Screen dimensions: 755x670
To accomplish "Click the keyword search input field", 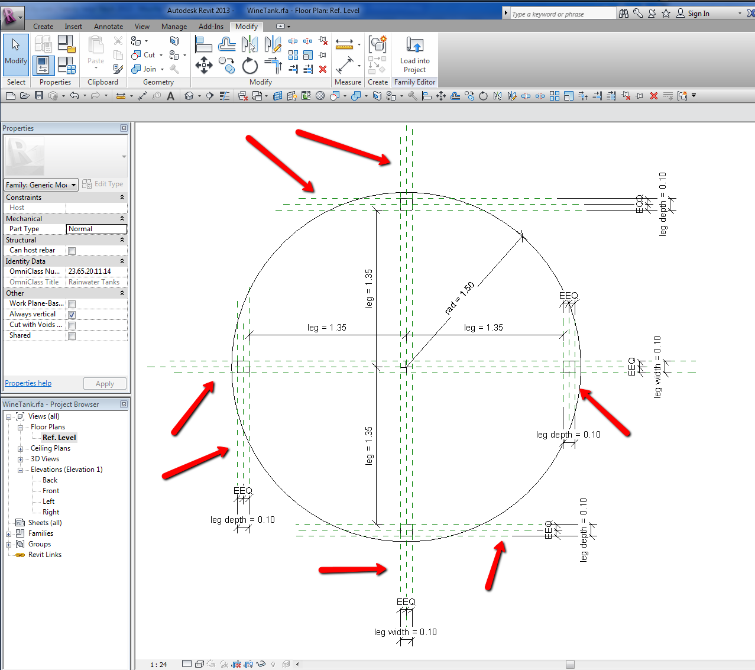I will tap(562, 14).
